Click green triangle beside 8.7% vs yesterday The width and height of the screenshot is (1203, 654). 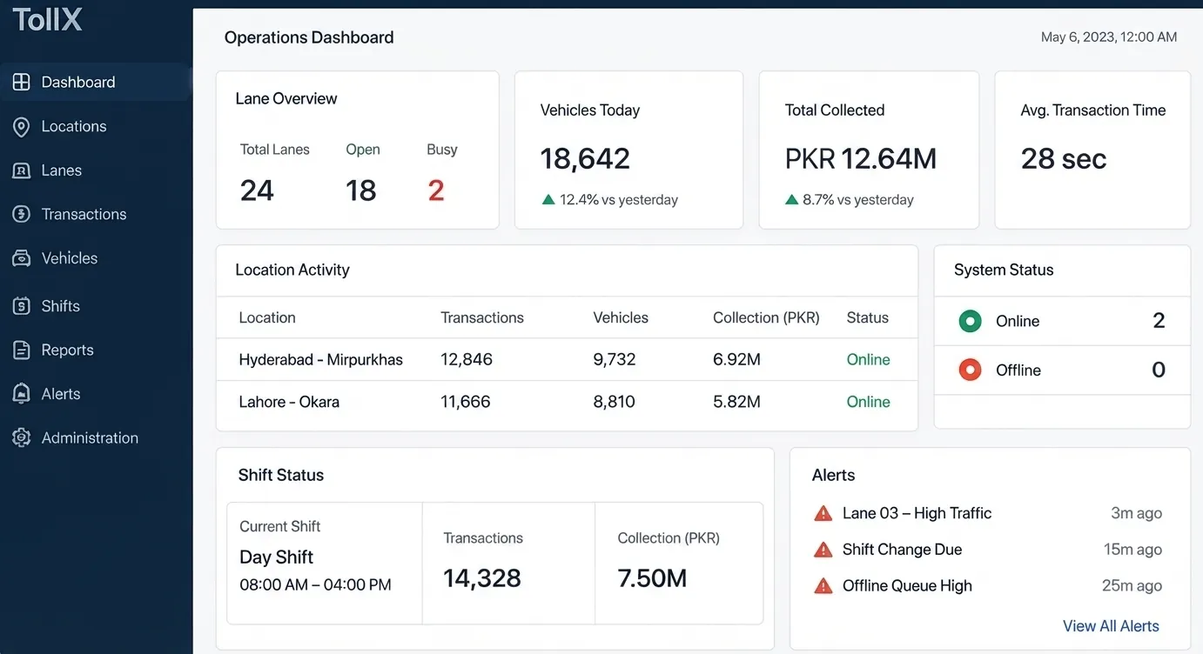[x=791, y=199]
